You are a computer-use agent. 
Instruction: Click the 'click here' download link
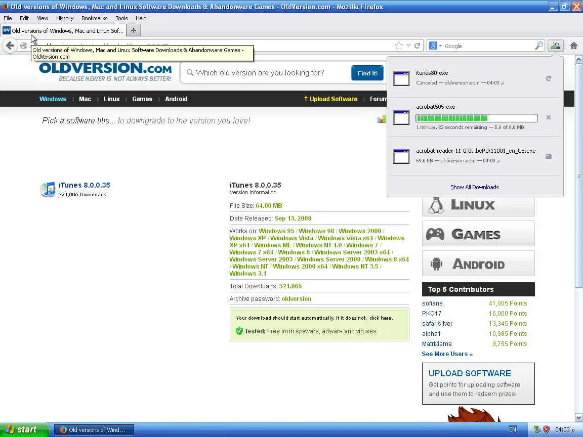point(381,318)
